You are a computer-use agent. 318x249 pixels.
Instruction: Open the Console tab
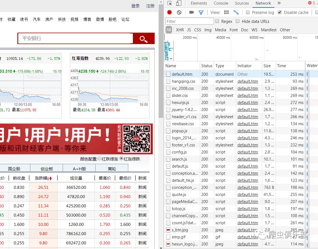point(221,3)
